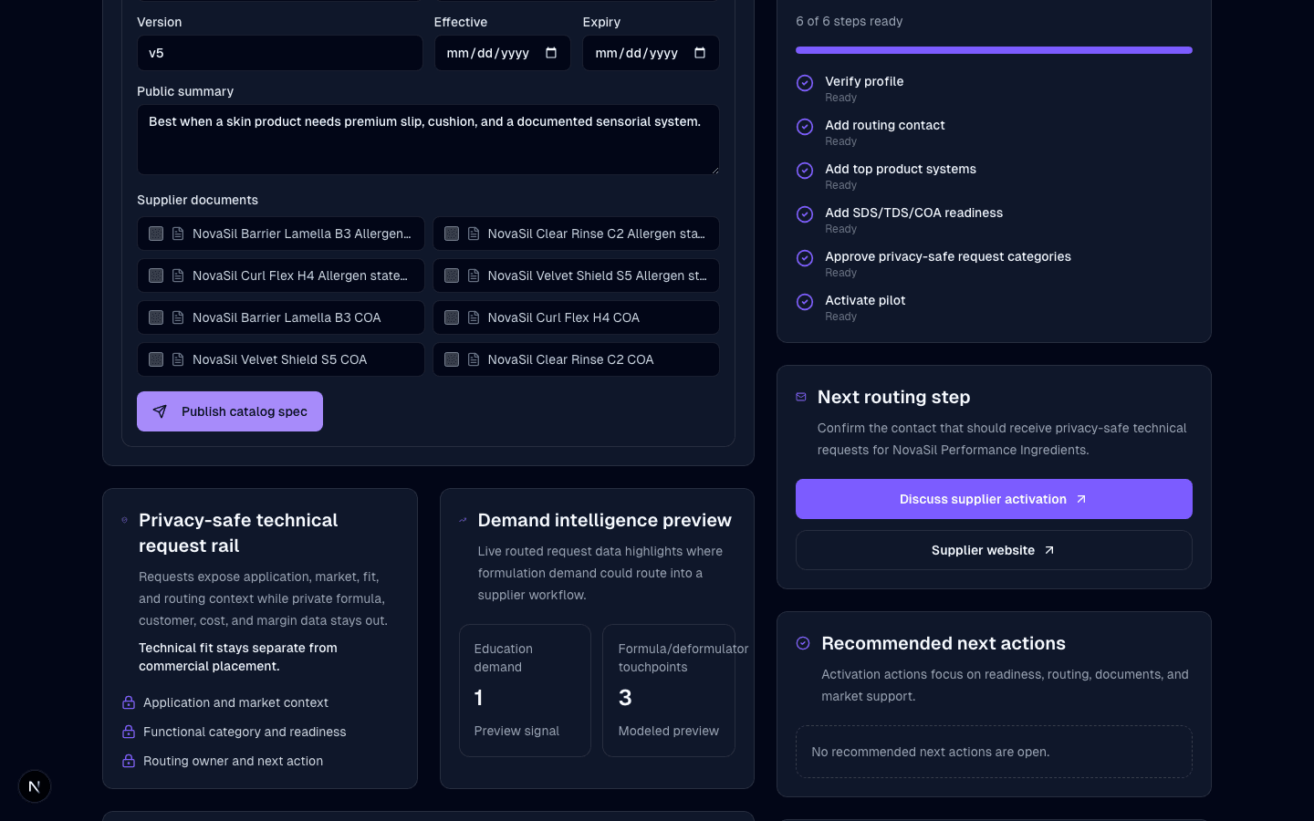Click the trend icon beside Demand intelligence preview
This screenshot has height=821, width=1314.
tap(463, 520)
